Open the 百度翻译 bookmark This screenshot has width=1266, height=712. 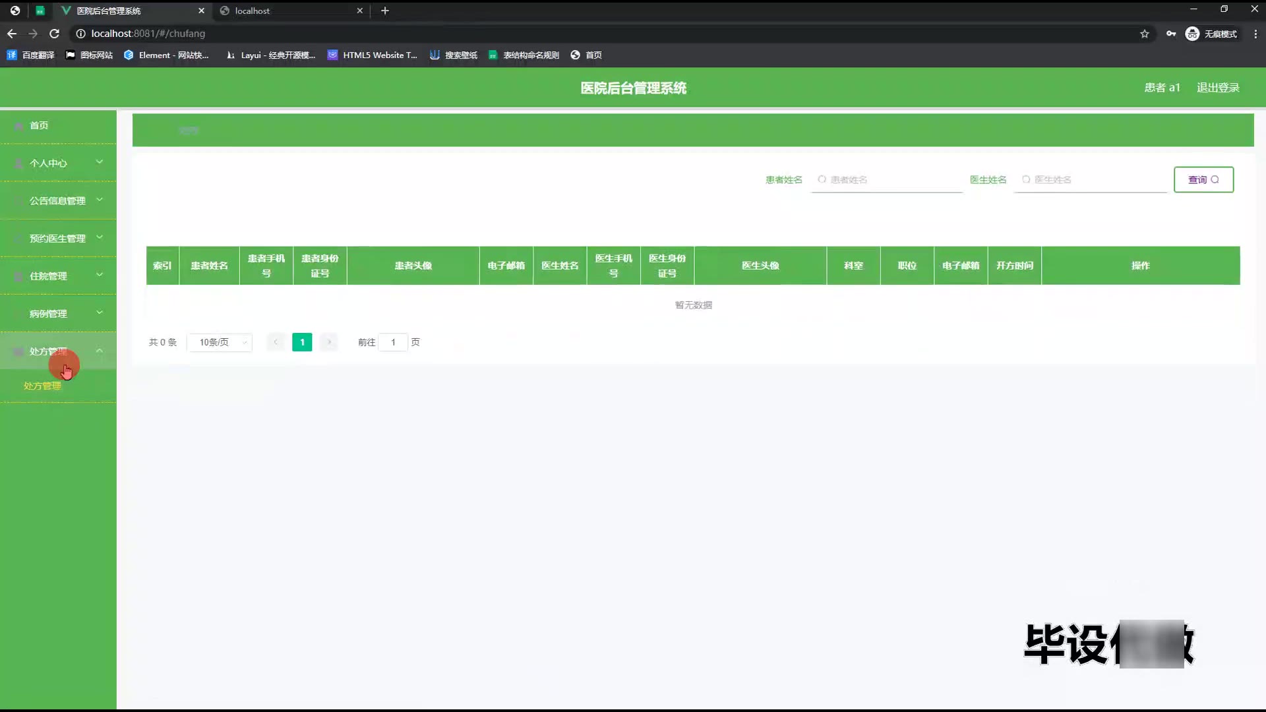point(30,55)
